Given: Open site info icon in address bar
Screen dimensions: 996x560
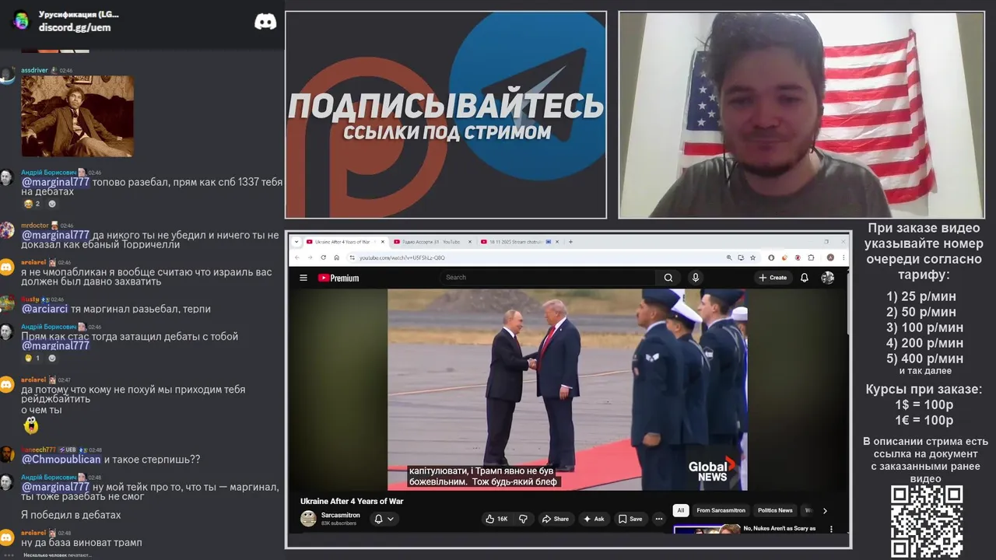Looking at the screenshot, I should point(352,257).
